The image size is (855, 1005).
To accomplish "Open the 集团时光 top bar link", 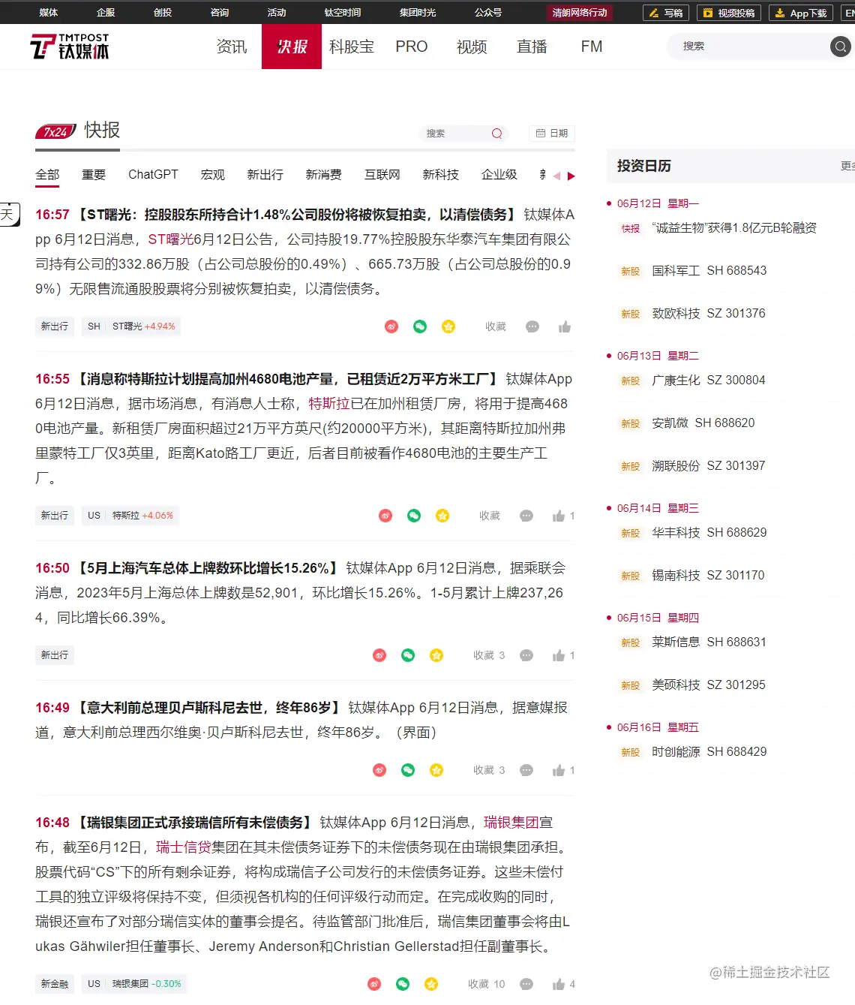I will click(418, 13).
